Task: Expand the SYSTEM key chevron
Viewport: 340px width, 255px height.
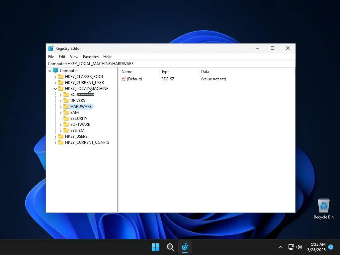Action: 60,130
